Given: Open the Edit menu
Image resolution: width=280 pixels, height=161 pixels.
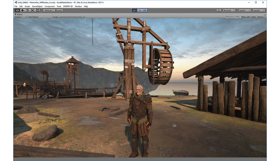Looking at the screenshot, I should click(x=21, y=6).
